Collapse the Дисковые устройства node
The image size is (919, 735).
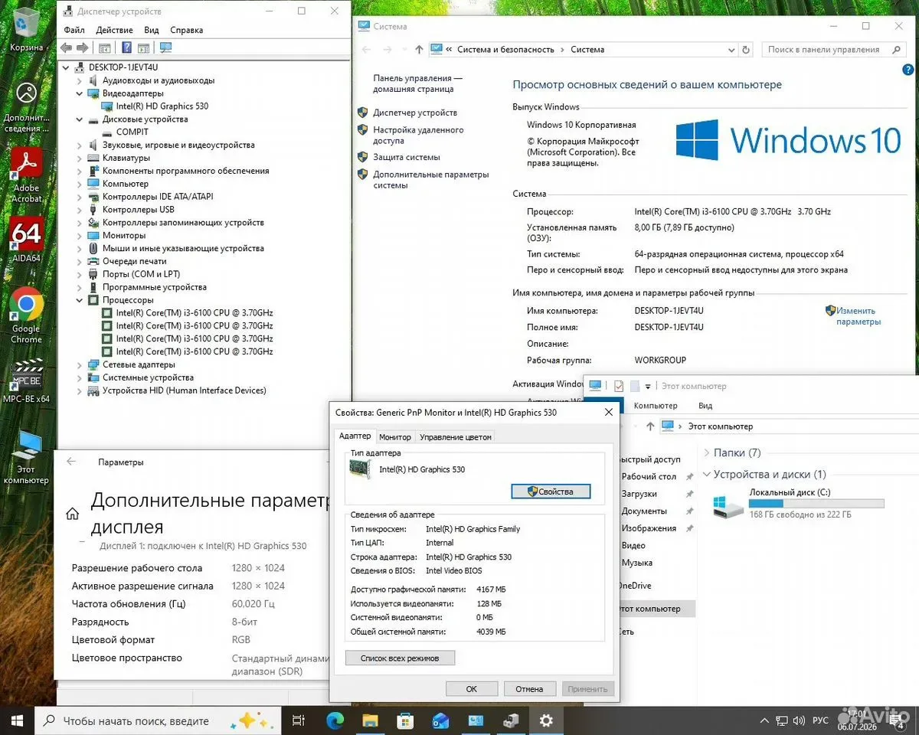tap(80, 119)
